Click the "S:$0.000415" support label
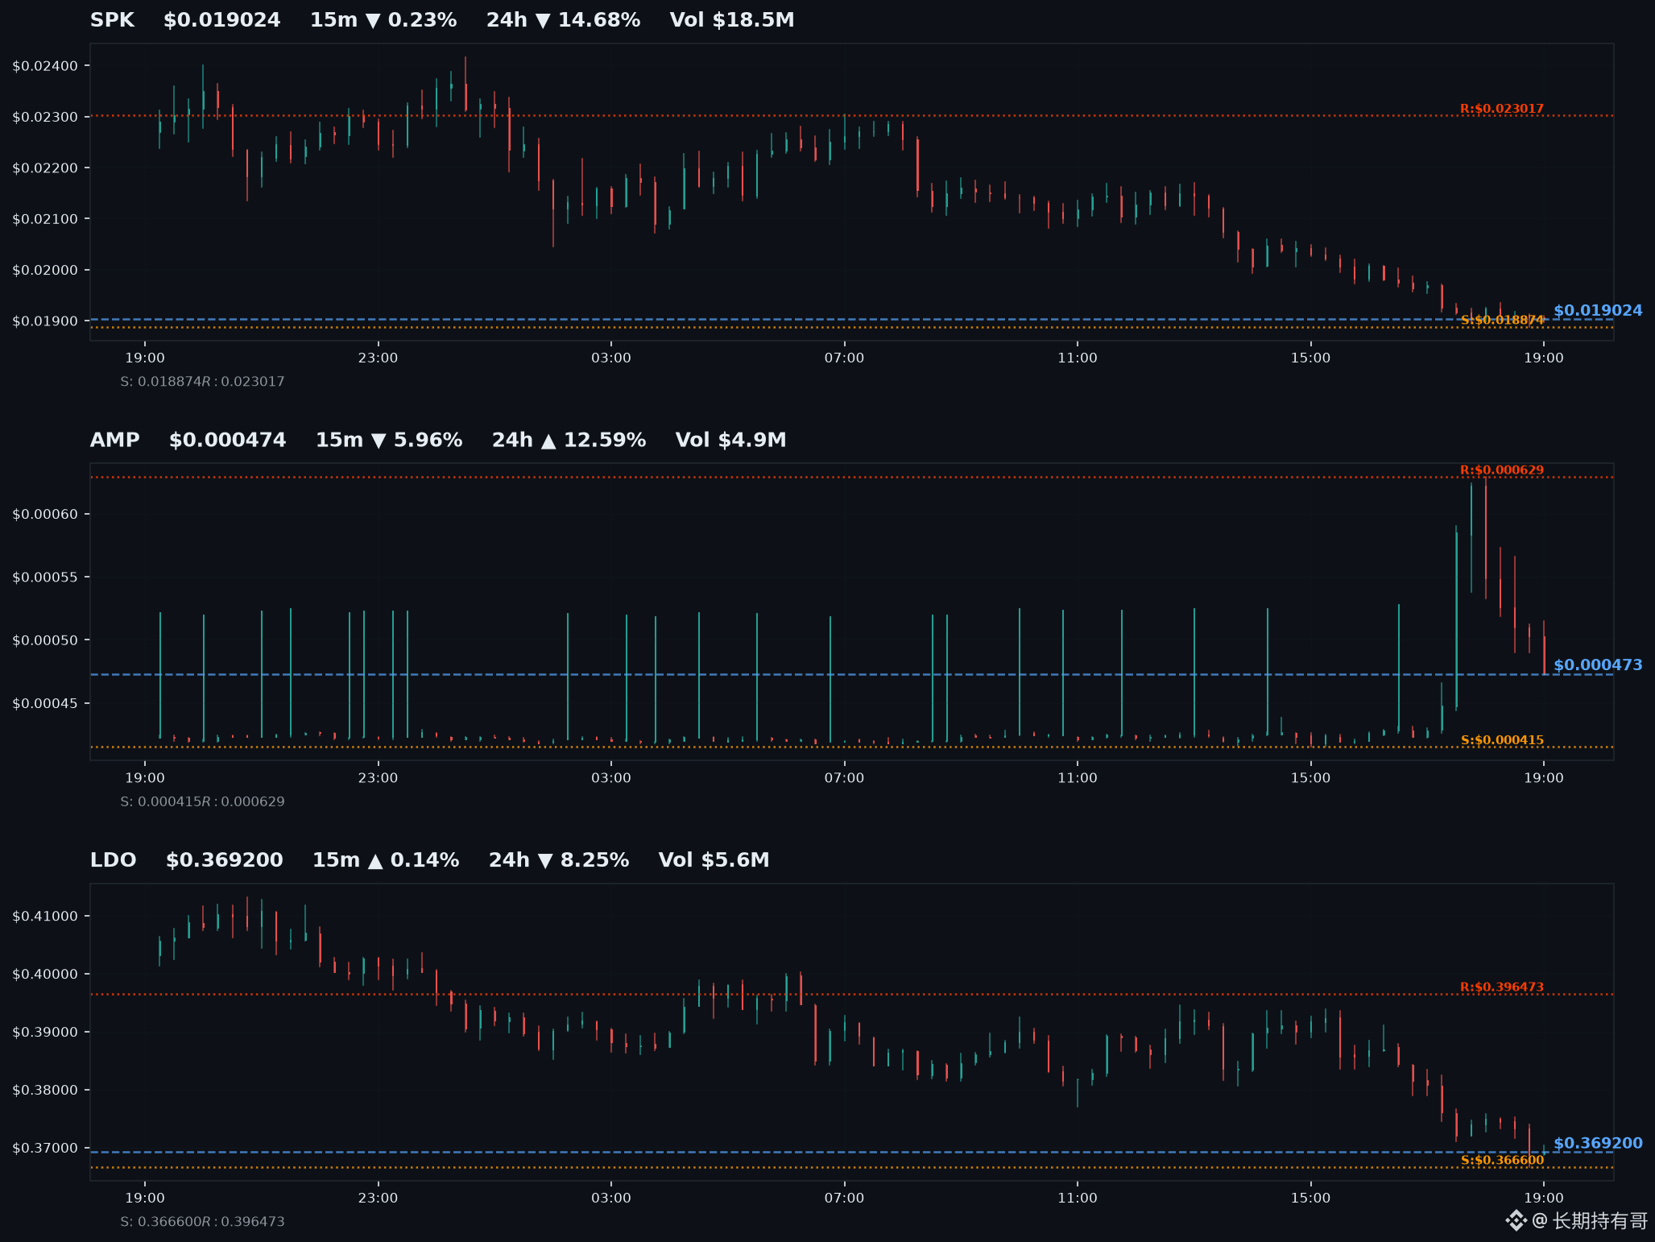The width and height of the screenshot is (1655, 1242). [x=1502, y=740]
